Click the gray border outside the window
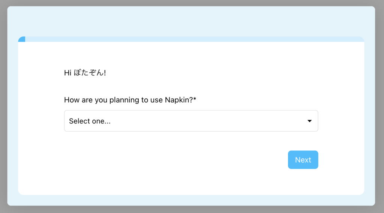Viewport: 384px width, 213px height. coord(3,112)
